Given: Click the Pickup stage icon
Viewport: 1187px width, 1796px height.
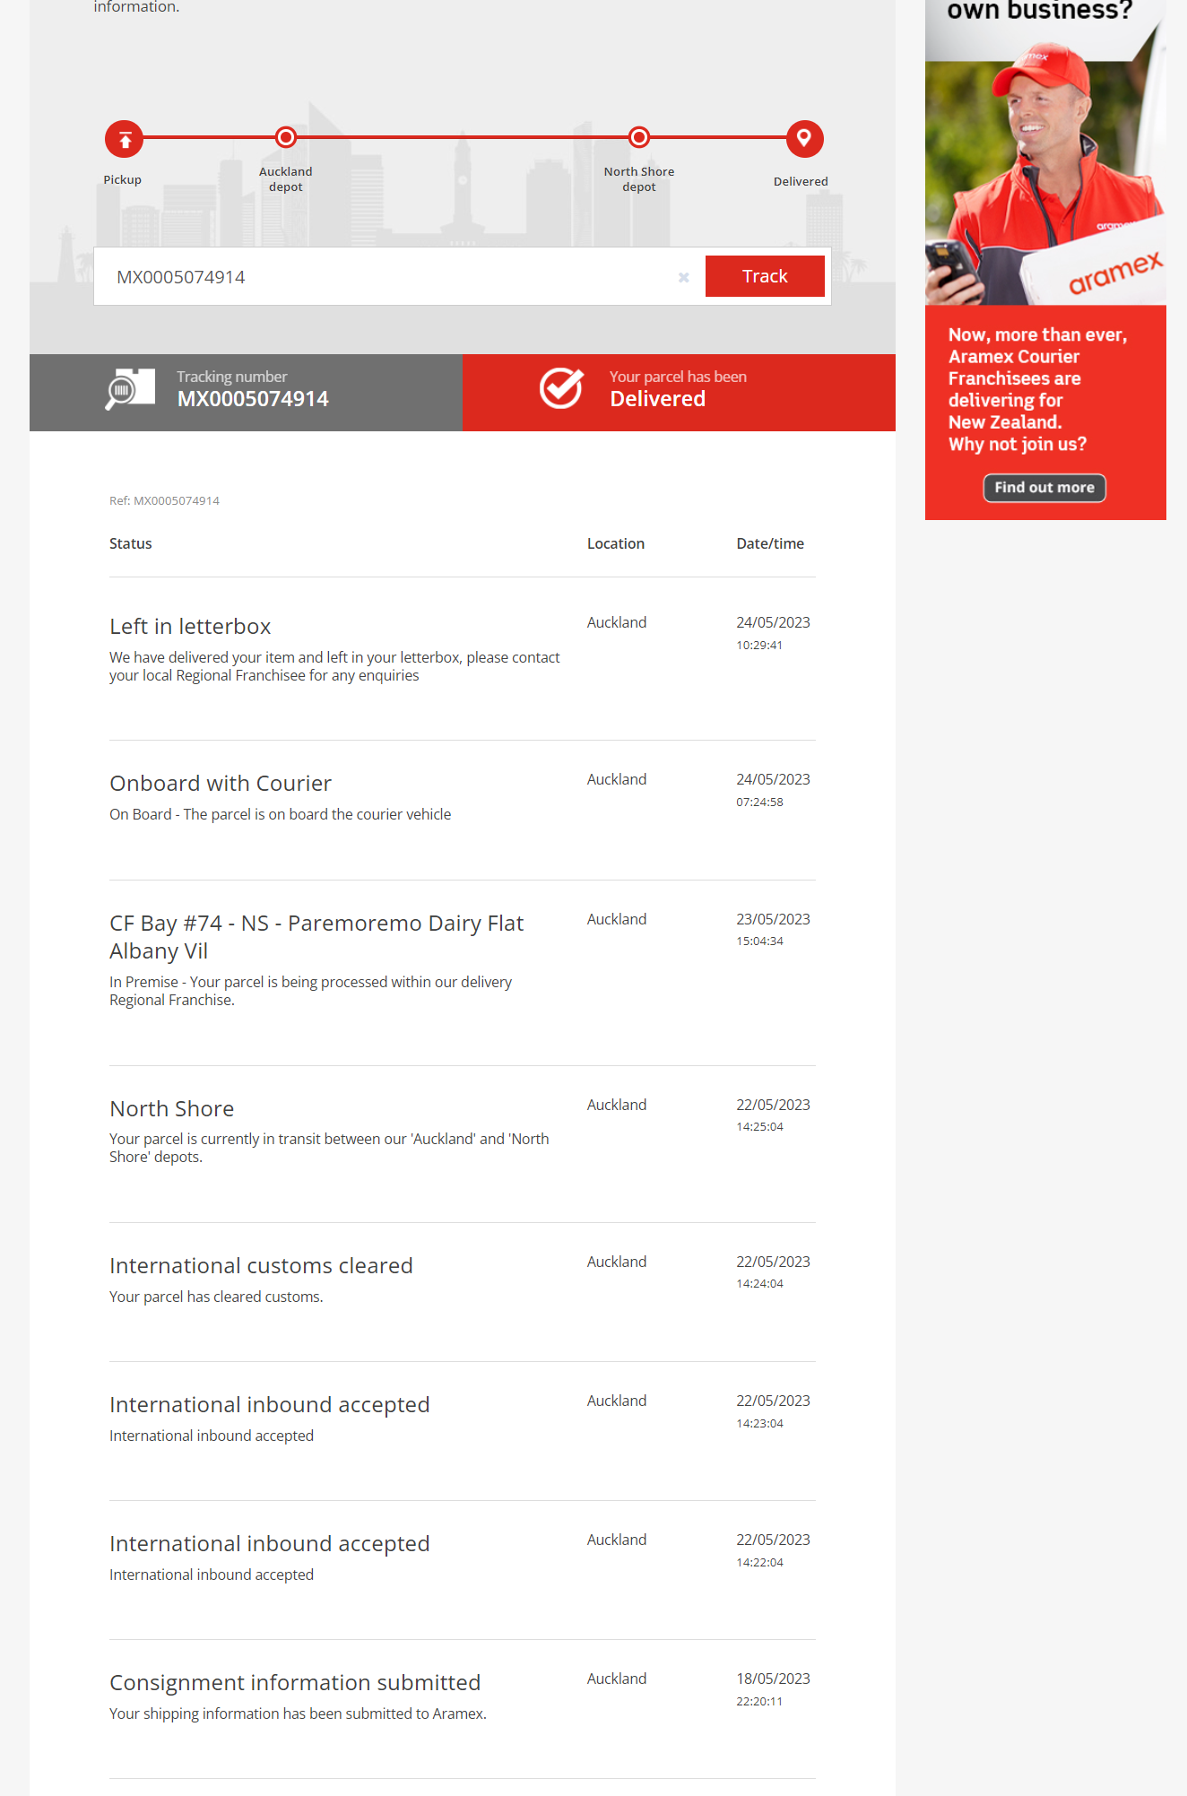Looking at the screenshot, I should (125, 139).
